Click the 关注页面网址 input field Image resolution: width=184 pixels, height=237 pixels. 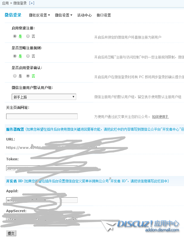coord(42,116)
